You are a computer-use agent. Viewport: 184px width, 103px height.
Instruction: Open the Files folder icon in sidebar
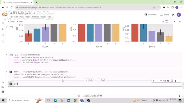[3, 41]
